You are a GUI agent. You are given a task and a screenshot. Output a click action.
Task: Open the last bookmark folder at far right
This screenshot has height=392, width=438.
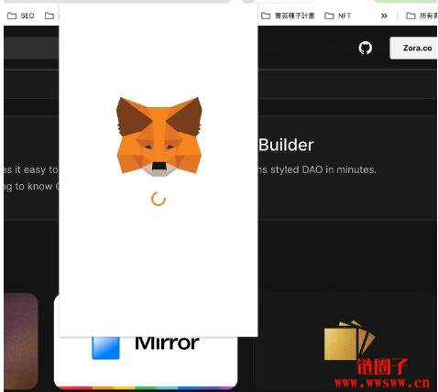pos(422,16)
